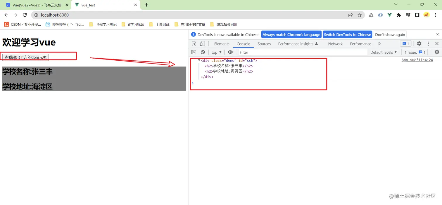
Task: Open the media control playlist icon
Action: [x=408, y=15]
